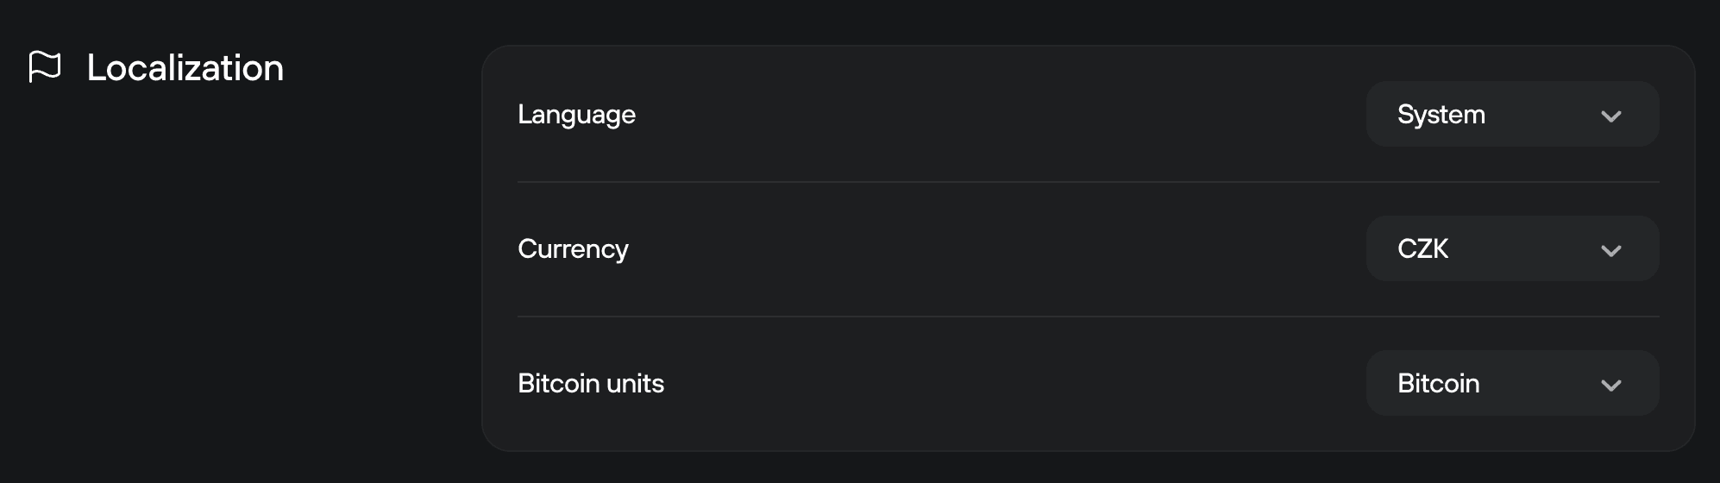
Task: Open the Bitcoin units dropdown
Action: point(1511,384)
